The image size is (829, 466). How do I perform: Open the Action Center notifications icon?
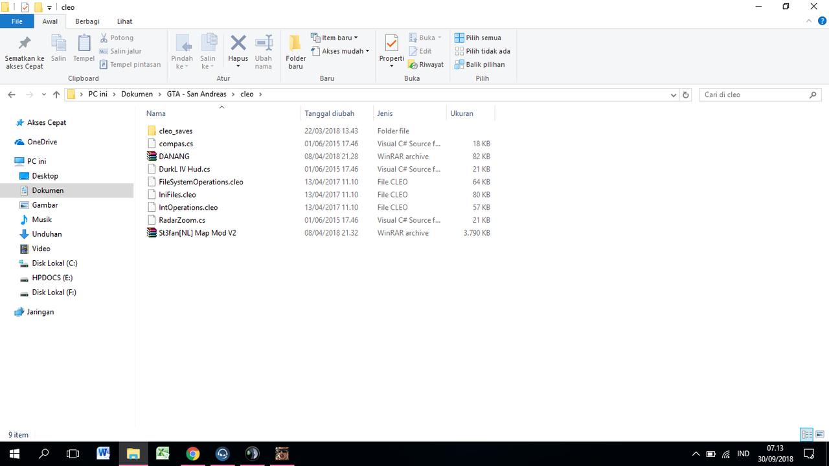(808, 454)
